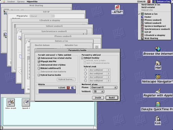Image resolution: width=173 pixels, height=130 pixels.
Task: Toggle the Blikání oddělovačů checkbox
Action: coord(39,68)
